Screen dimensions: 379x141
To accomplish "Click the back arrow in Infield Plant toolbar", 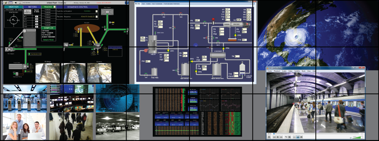I will [x=16, y=3].
